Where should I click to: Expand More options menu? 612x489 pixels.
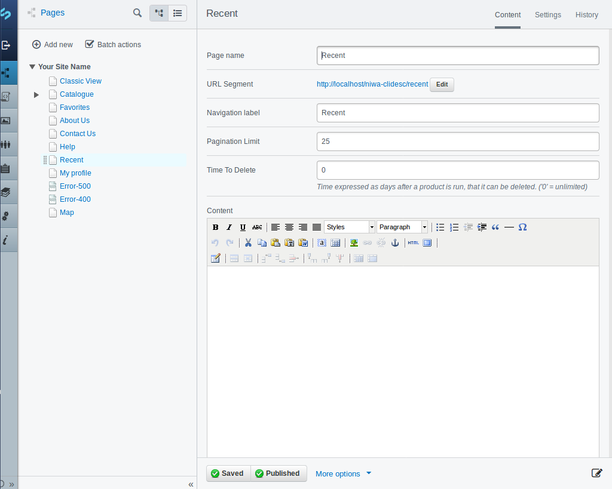click(343, 474)
